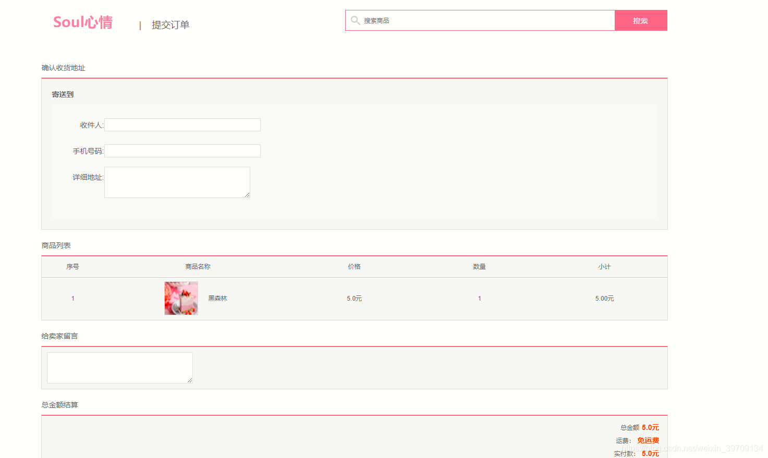Image resolution: width=768 pixels, height=458 pixels.
Task: Click the 5.00元 subtotal cell
Action: (x=605, y=299)
